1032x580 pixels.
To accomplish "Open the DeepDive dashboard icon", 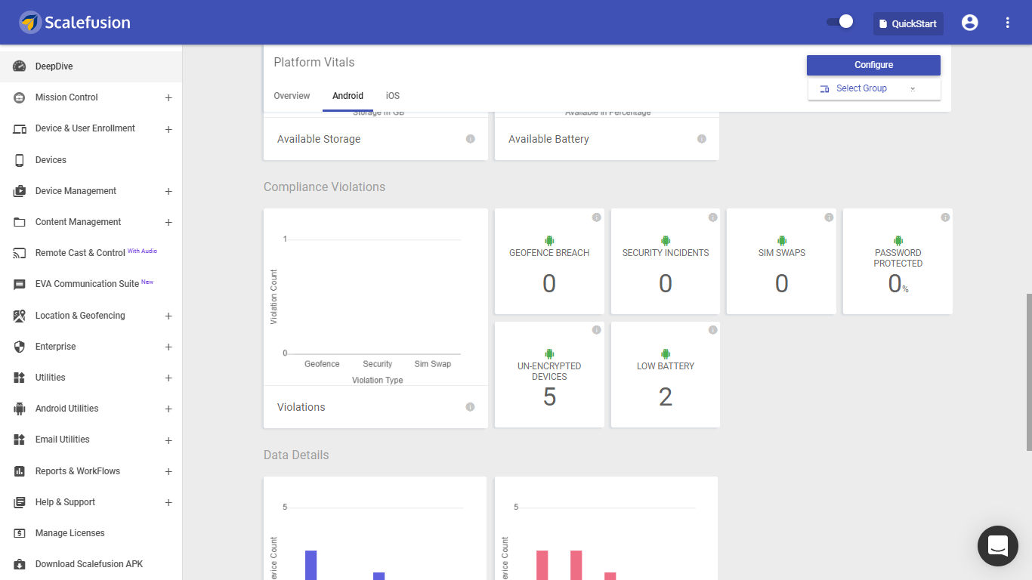I will tap(20, 66).
